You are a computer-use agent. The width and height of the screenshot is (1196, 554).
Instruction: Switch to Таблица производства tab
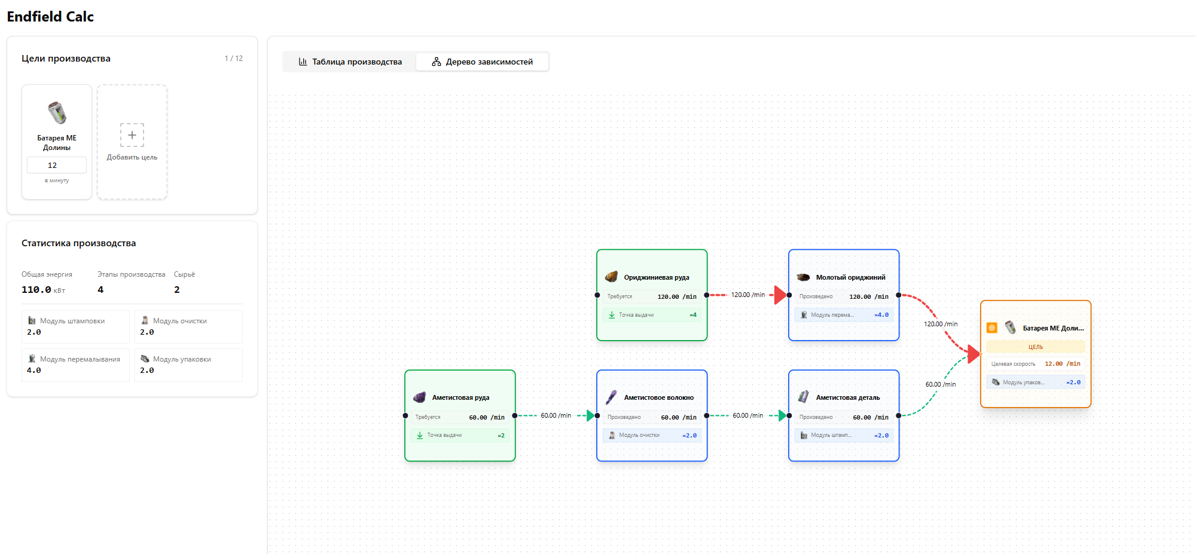(350, 62)
